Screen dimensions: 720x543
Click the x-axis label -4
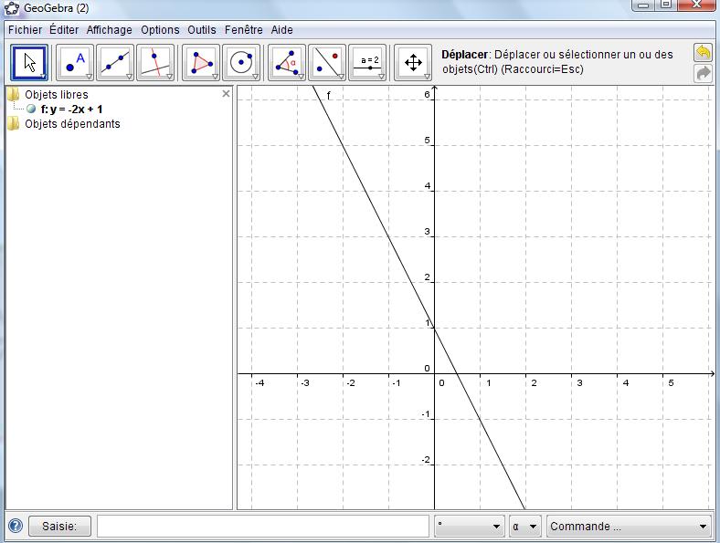point(259,382)
